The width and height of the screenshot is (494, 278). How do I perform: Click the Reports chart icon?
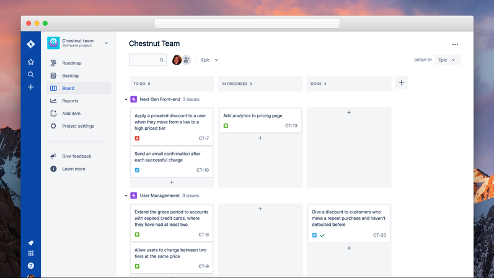53,101
